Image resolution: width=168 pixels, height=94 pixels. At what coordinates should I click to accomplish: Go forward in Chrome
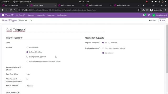click(x=7, y=10)
